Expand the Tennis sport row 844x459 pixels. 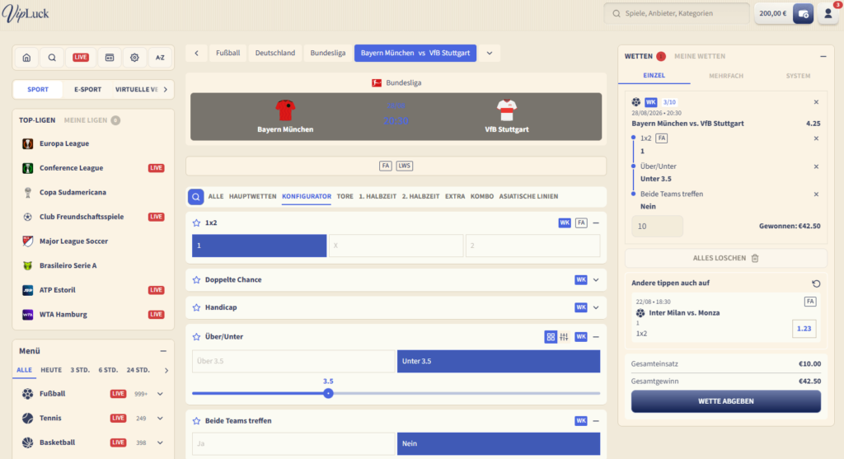coord(160,418)
